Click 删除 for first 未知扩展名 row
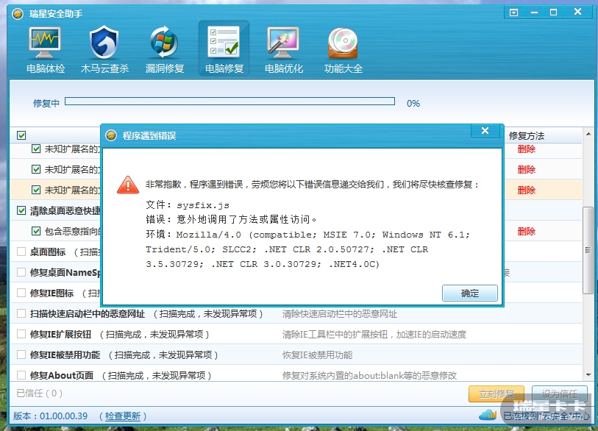The image size is (598, 431). coord(527,149)
